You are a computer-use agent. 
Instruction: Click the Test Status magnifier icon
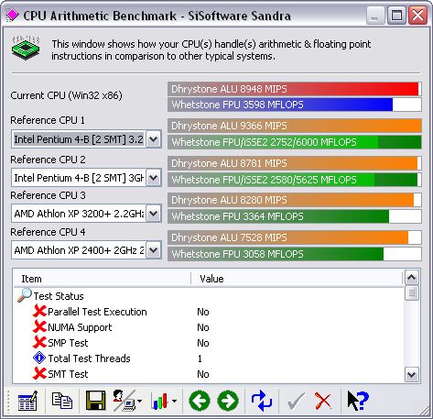point(25,295)
